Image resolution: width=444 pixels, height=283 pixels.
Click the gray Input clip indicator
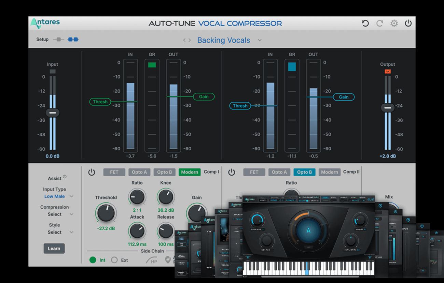point(53,71)
